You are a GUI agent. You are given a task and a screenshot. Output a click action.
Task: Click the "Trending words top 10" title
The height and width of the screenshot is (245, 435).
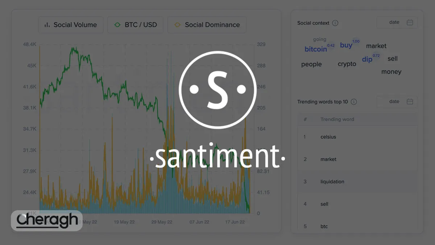[x=323, y=102]
